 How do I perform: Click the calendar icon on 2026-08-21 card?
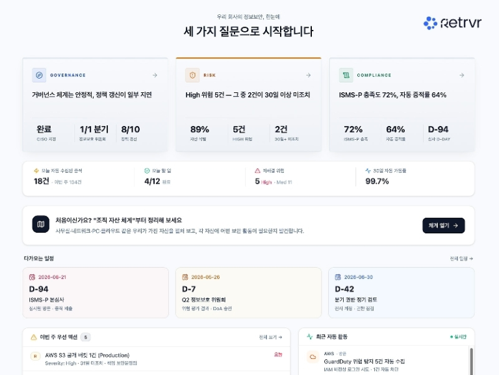point(32,277)
